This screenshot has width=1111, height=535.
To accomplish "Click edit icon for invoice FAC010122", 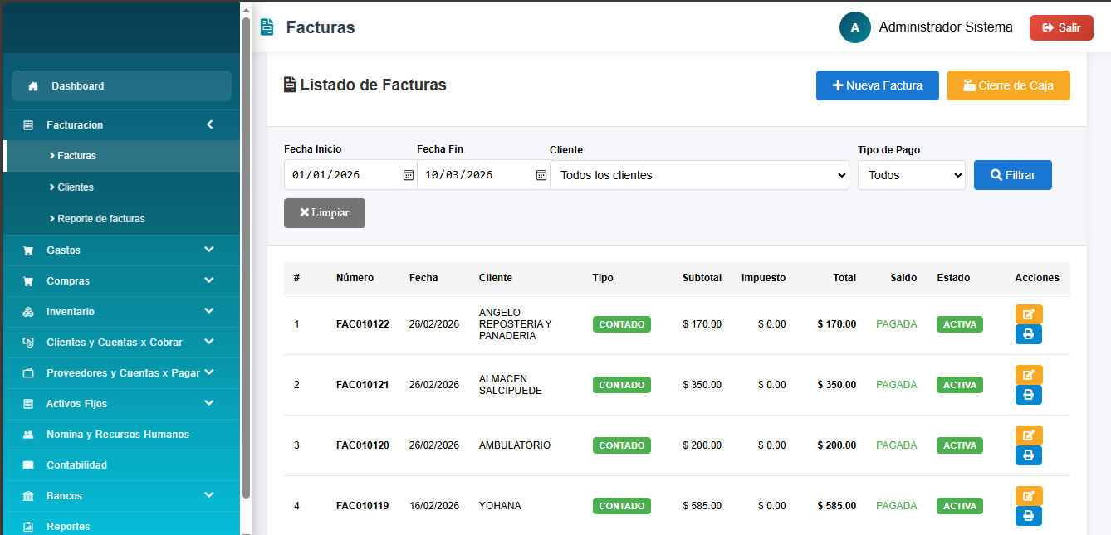I will [x=1028, y=314].
